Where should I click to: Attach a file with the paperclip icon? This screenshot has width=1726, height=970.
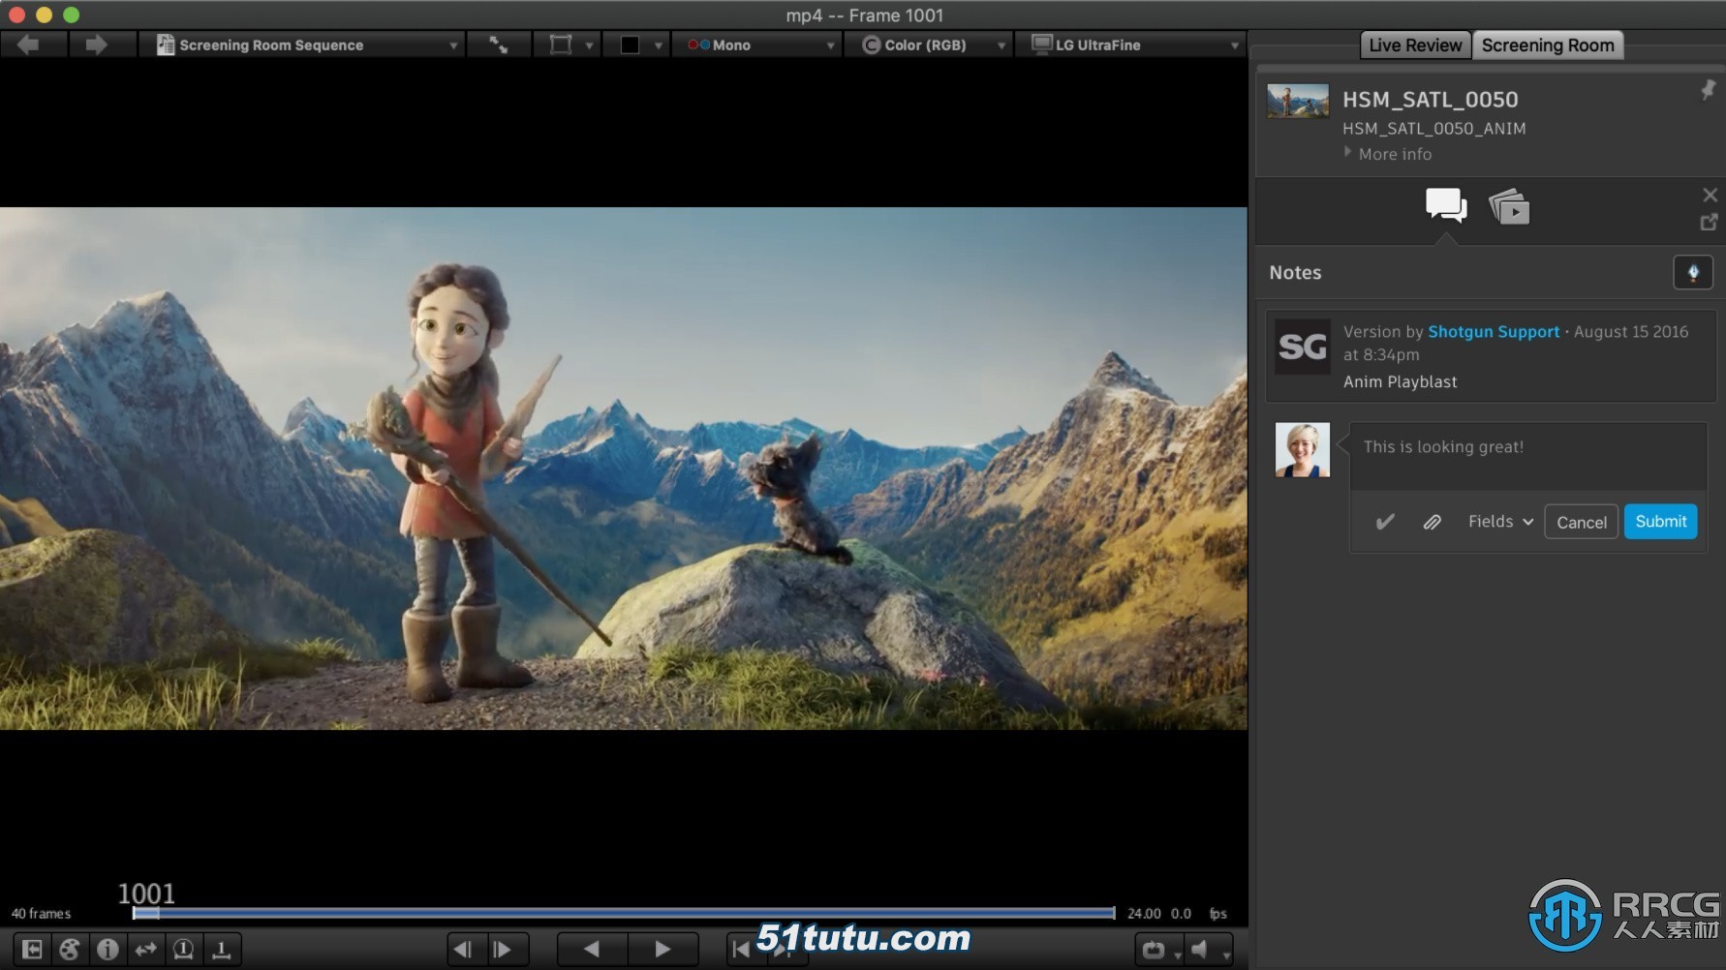(1432, 522)
